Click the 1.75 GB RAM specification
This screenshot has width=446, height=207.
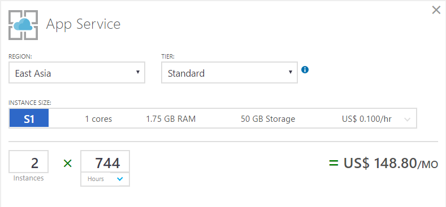click(171, 118)
